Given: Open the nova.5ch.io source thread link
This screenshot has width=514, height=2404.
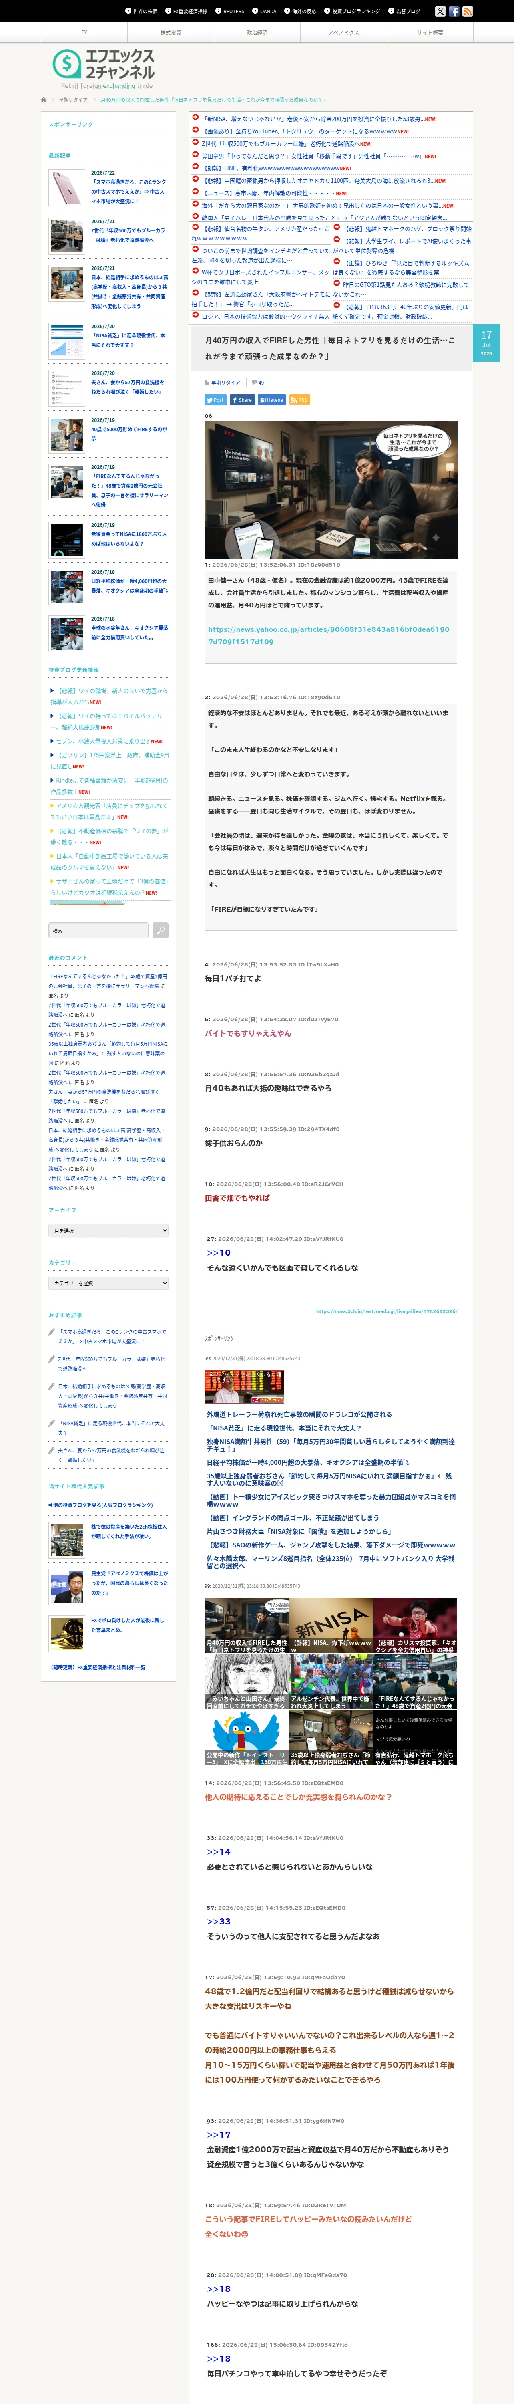Looking at the screenshot, I should point(386,1311).
